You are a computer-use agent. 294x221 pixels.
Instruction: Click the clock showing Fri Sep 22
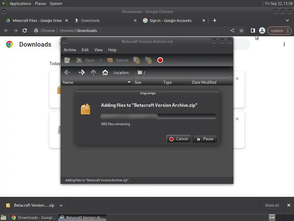click(x=279, y=3)
